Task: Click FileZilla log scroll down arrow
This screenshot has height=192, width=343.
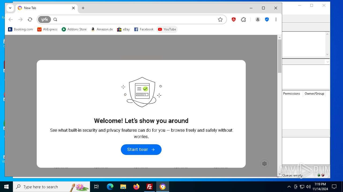Action: [327, 54]
